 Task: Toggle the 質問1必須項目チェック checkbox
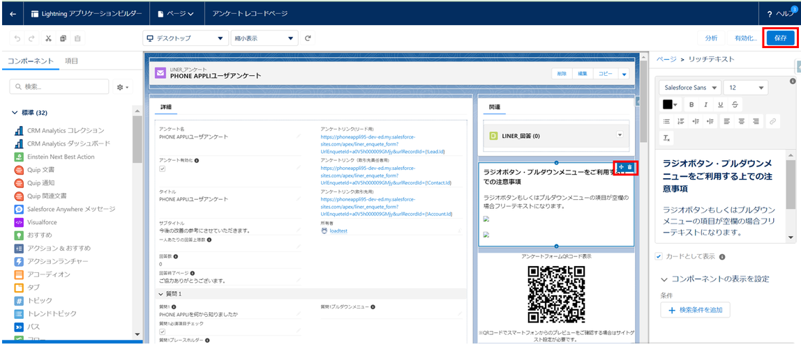pos(163,331)
